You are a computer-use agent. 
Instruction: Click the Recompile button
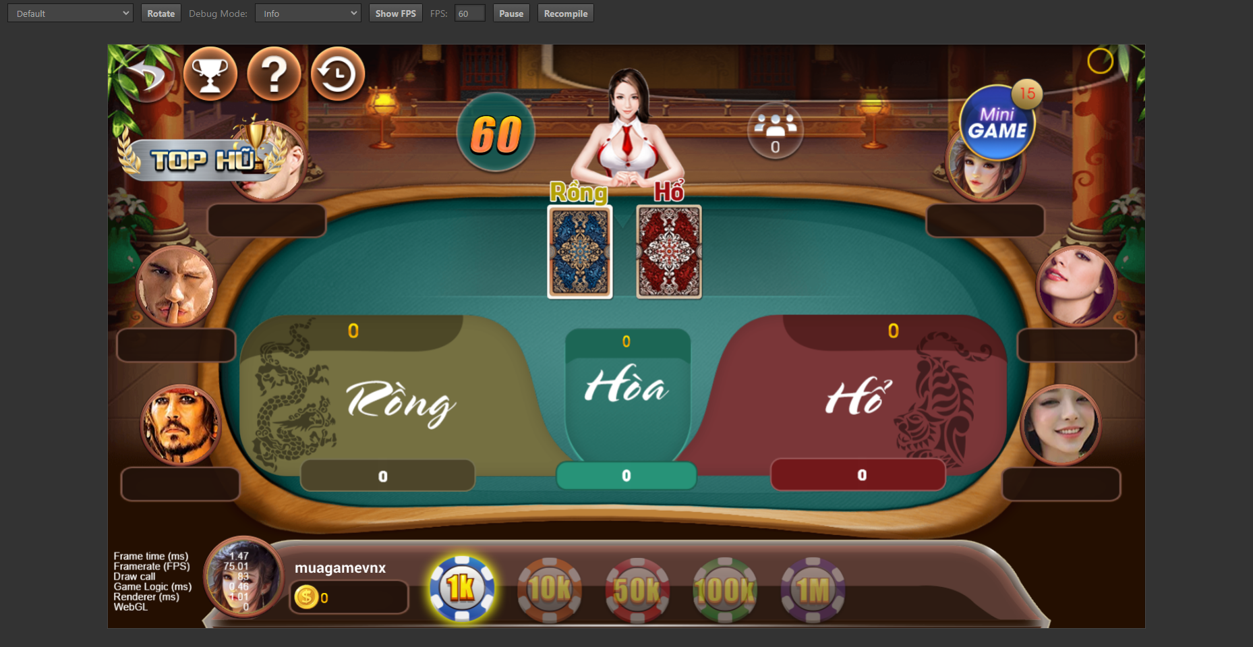tap(566, 13)
